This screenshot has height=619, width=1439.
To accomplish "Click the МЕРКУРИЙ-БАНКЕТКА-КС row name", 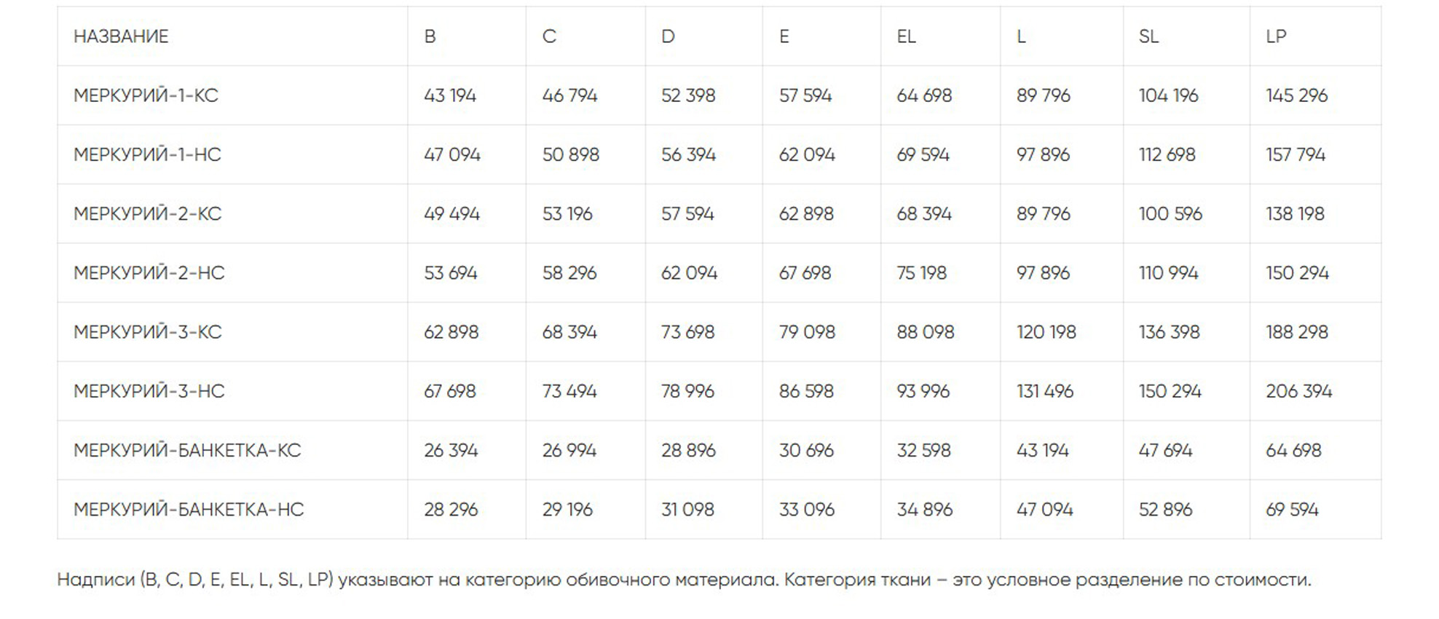I will click(x=187, y=450).
